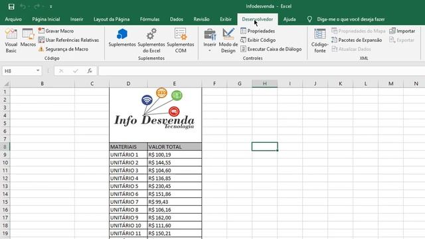Viewport: 425px width, 239px height.
Task: Switch to ribbon Inserir tab
Action: [77, 19]
